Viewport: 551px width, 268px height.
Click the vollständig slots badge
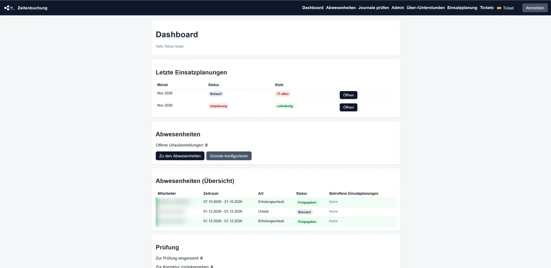(x=285, y=106)
